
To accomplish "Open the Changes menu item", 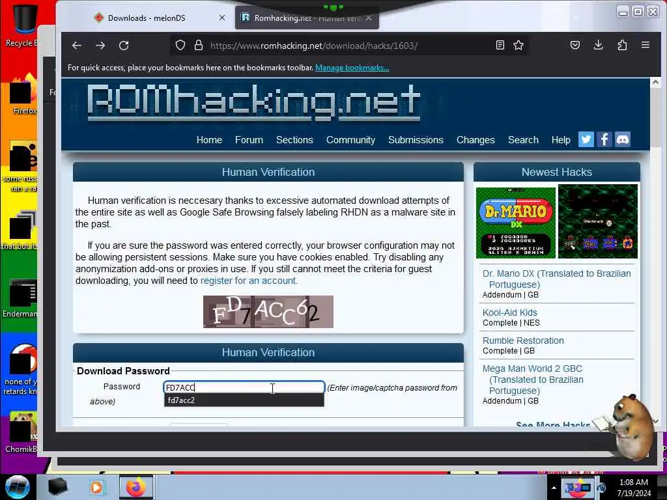I will (x=475, y=140).
